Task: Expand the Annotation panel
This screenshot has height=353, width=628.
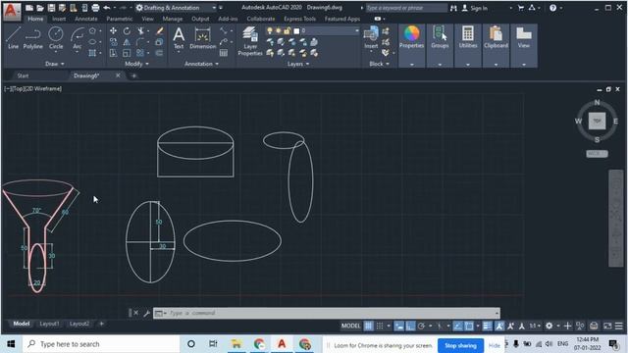Action: click(201, 64)
